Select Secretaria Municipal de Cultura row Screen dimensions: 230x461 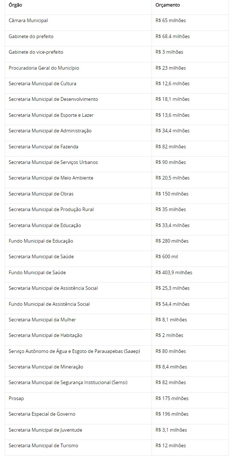click(x=42, y=83)
